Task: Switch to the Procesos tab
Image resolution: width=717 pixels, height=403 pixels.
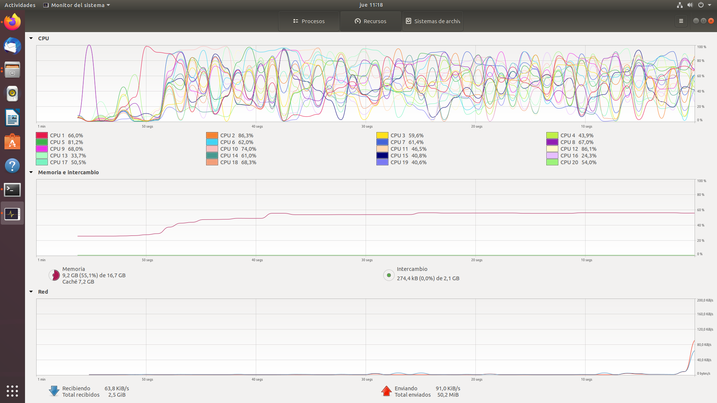Action: point(309,21)
